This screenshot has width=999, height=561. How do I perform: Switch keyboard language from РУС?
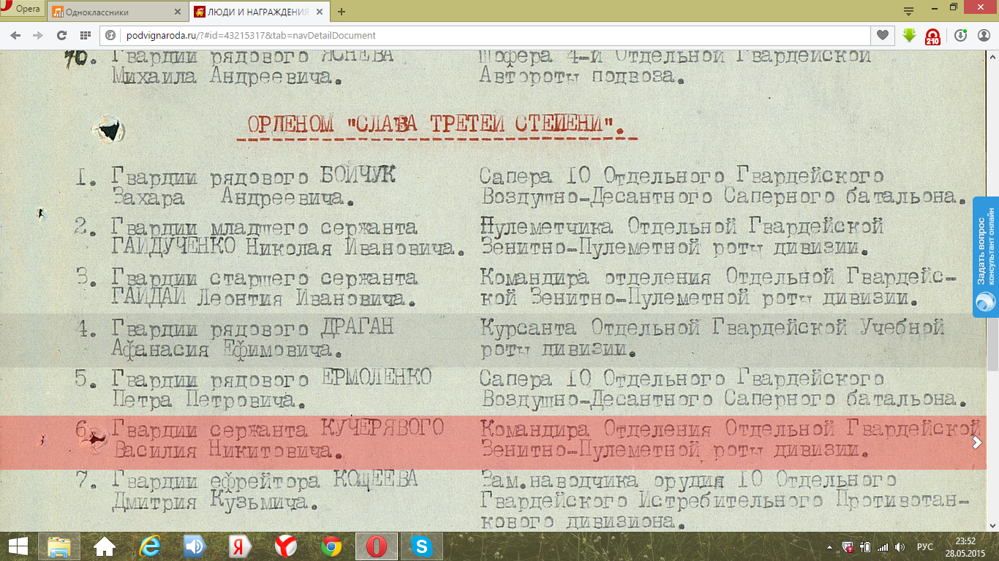[925, 546]
